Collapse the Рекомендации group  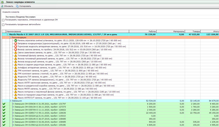[x=10, y=37]
